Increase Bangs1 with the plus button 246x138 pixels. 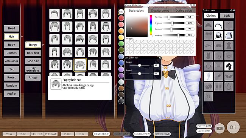tap(152, 66)
